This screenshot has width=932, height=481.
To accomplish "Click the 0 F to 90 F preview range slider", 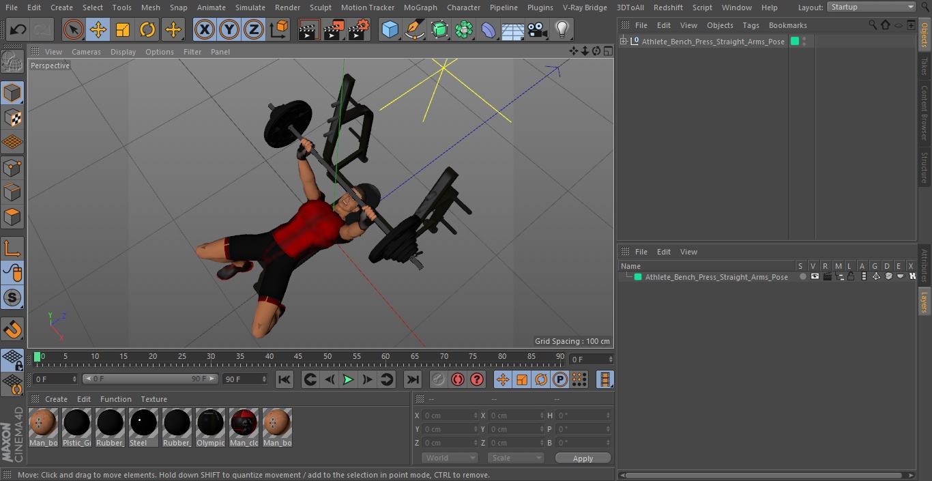I will pyautogui.click(x=150, y=379).
